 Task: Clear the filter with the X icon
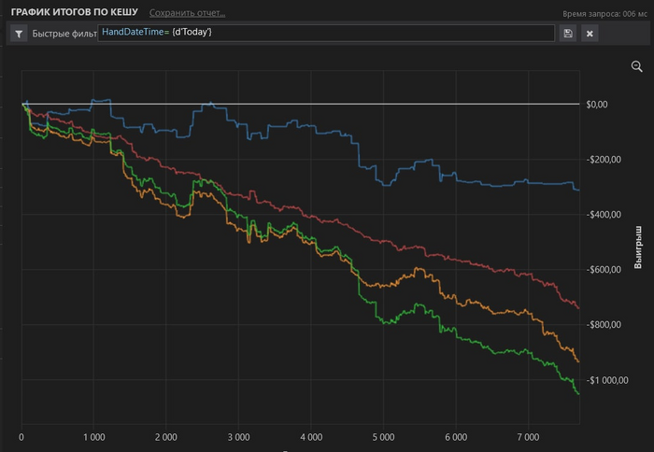[590, 34]
